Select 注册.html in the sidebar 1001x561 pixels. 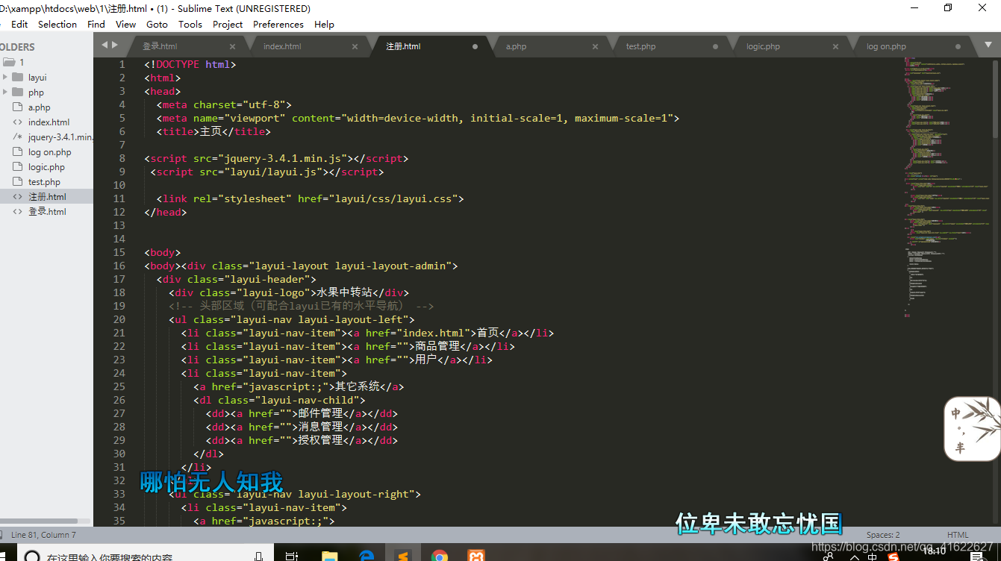pos(47,197)
